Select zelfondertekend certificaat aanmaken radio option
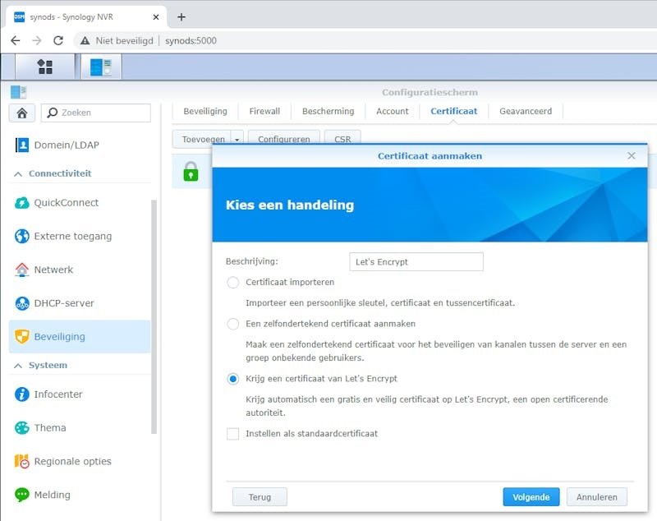 [233, 324]
